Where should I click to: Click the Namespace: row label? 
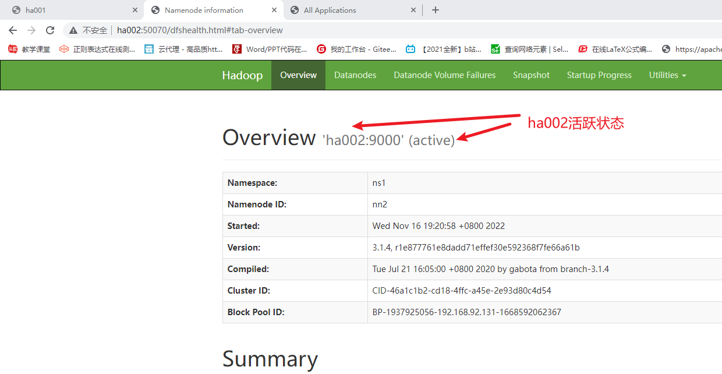[x=252, y=183]
